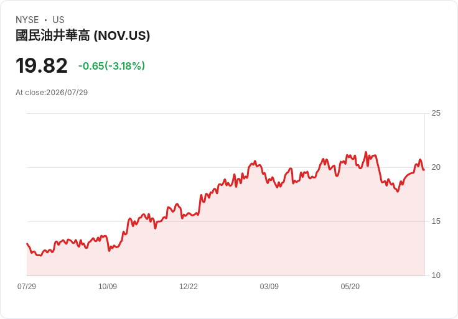Click the leftmost start of the price line
458x319 pixels.
27,243
